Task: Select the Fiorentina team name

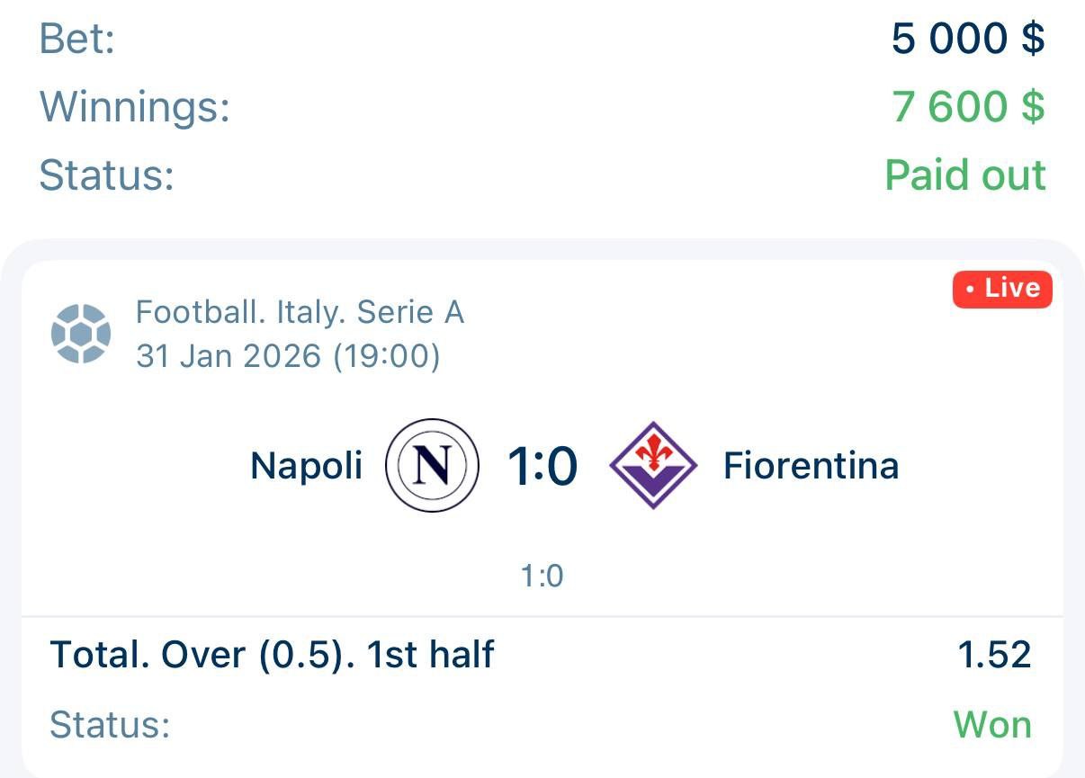Action: tap(811, 466)
